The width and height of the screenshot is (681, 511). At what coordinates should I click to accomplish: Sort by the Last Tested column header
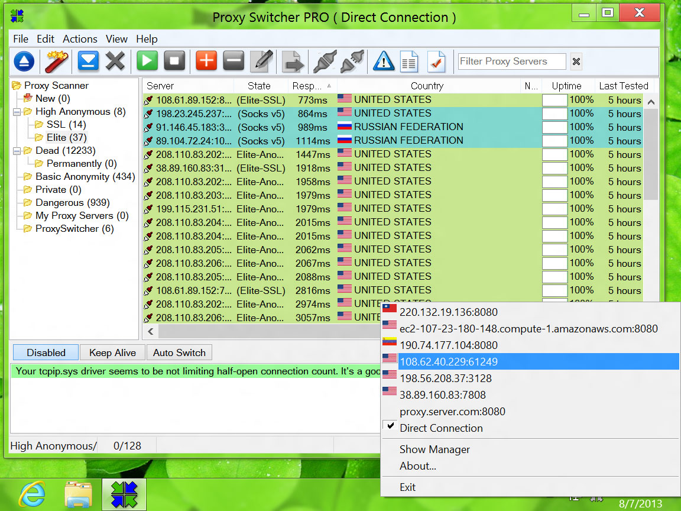[x=623, y=86]
